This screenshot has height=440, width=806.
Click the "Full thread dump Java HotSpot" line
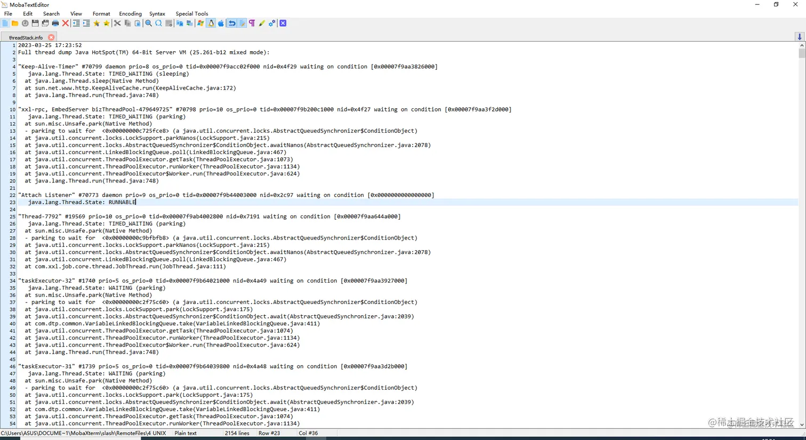coord(144,52)
